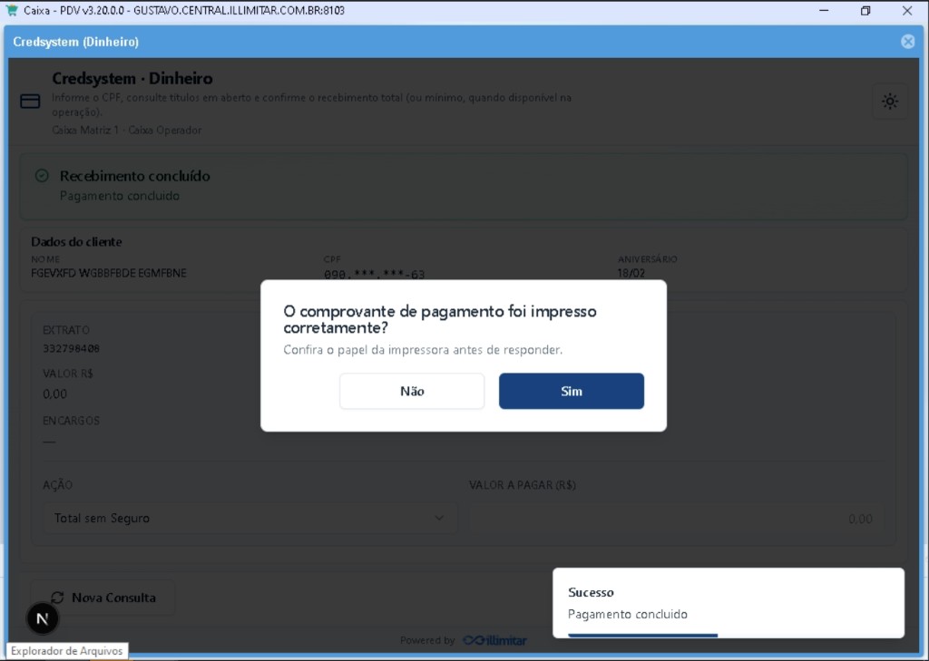Click the toast progress bar
This screenshot has height=661, width=929.
coord(643,636)
